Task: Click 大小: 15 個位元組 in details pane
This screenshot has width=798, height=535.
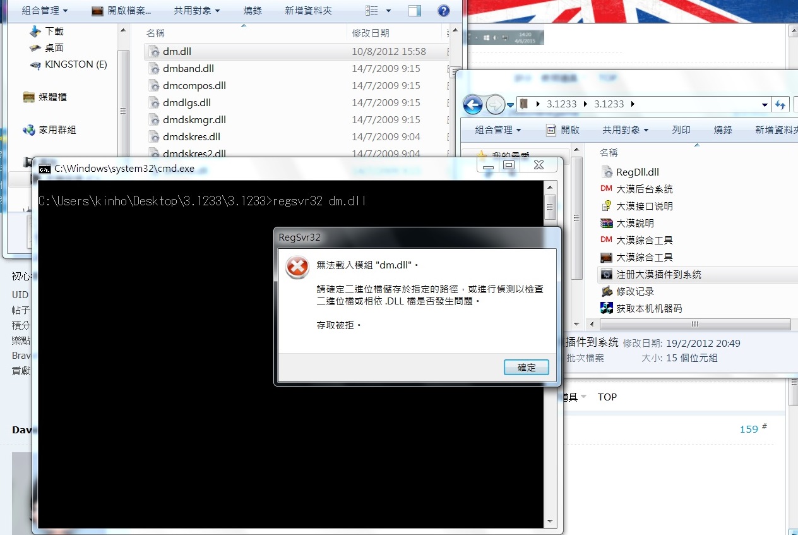Action: [x=680, y=358]
